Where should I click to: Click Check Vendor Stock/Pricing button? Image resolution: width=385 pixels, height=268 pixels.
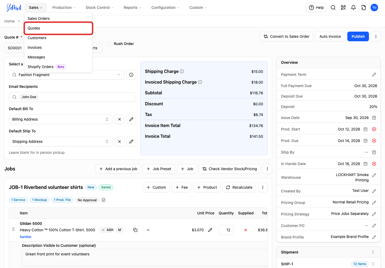point(230,169)
